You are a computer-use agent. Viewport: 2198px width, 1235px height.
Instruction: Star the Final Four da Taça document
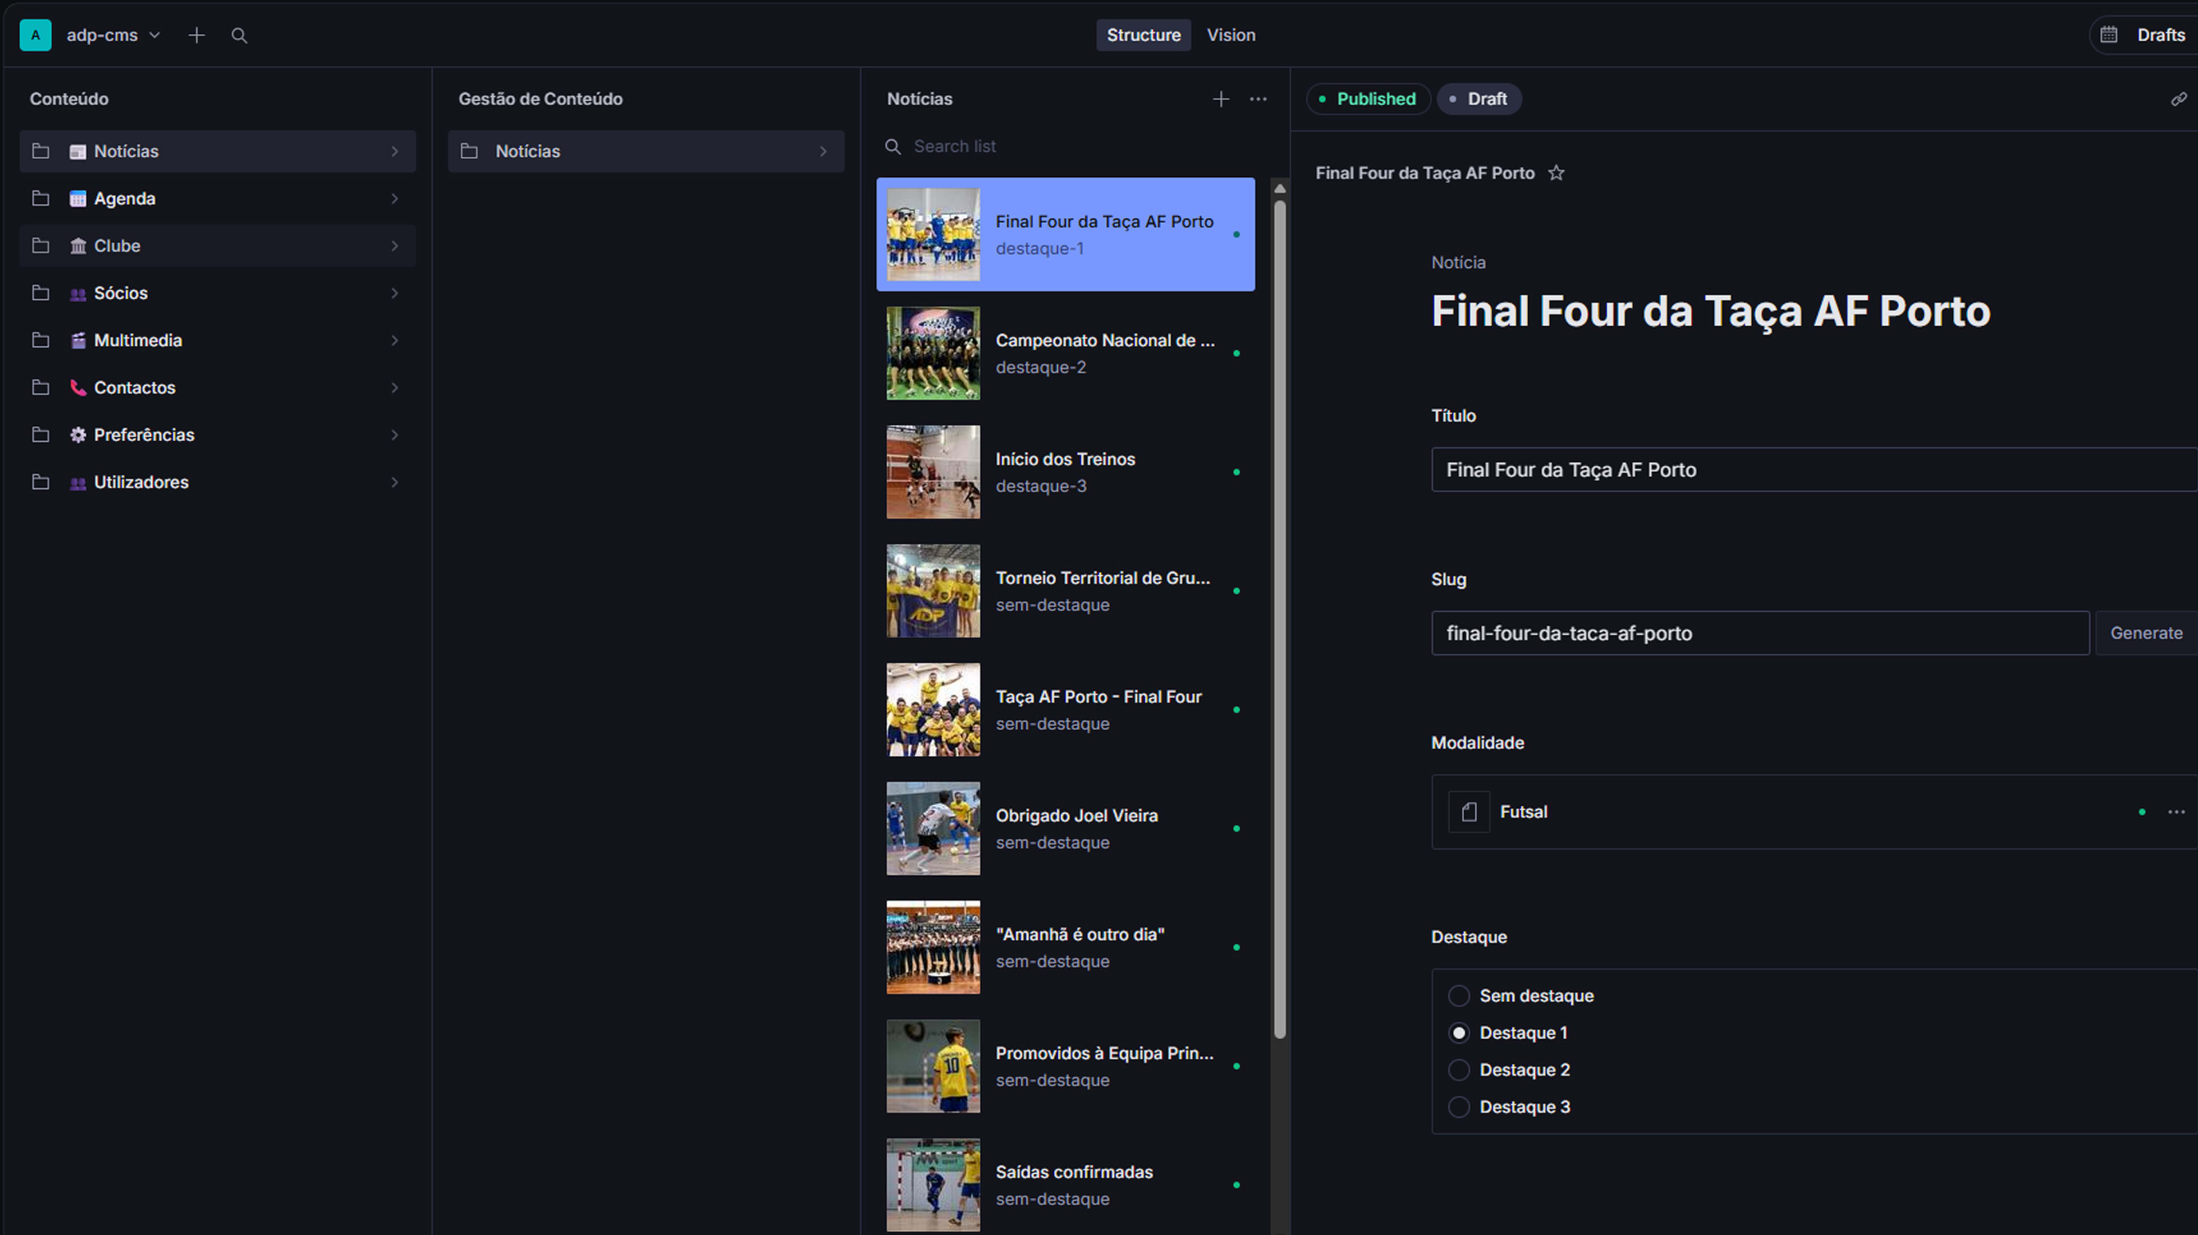point(1556,173)
